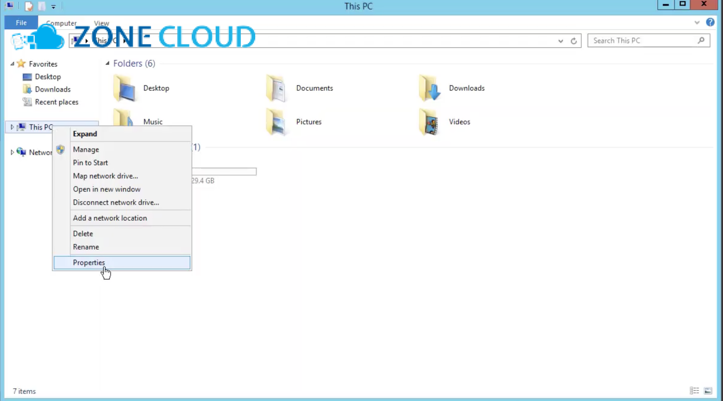The width and height of the screenshot is (723, 401).
Task: Open the View ribbon tab
Action: pos(102,23)
